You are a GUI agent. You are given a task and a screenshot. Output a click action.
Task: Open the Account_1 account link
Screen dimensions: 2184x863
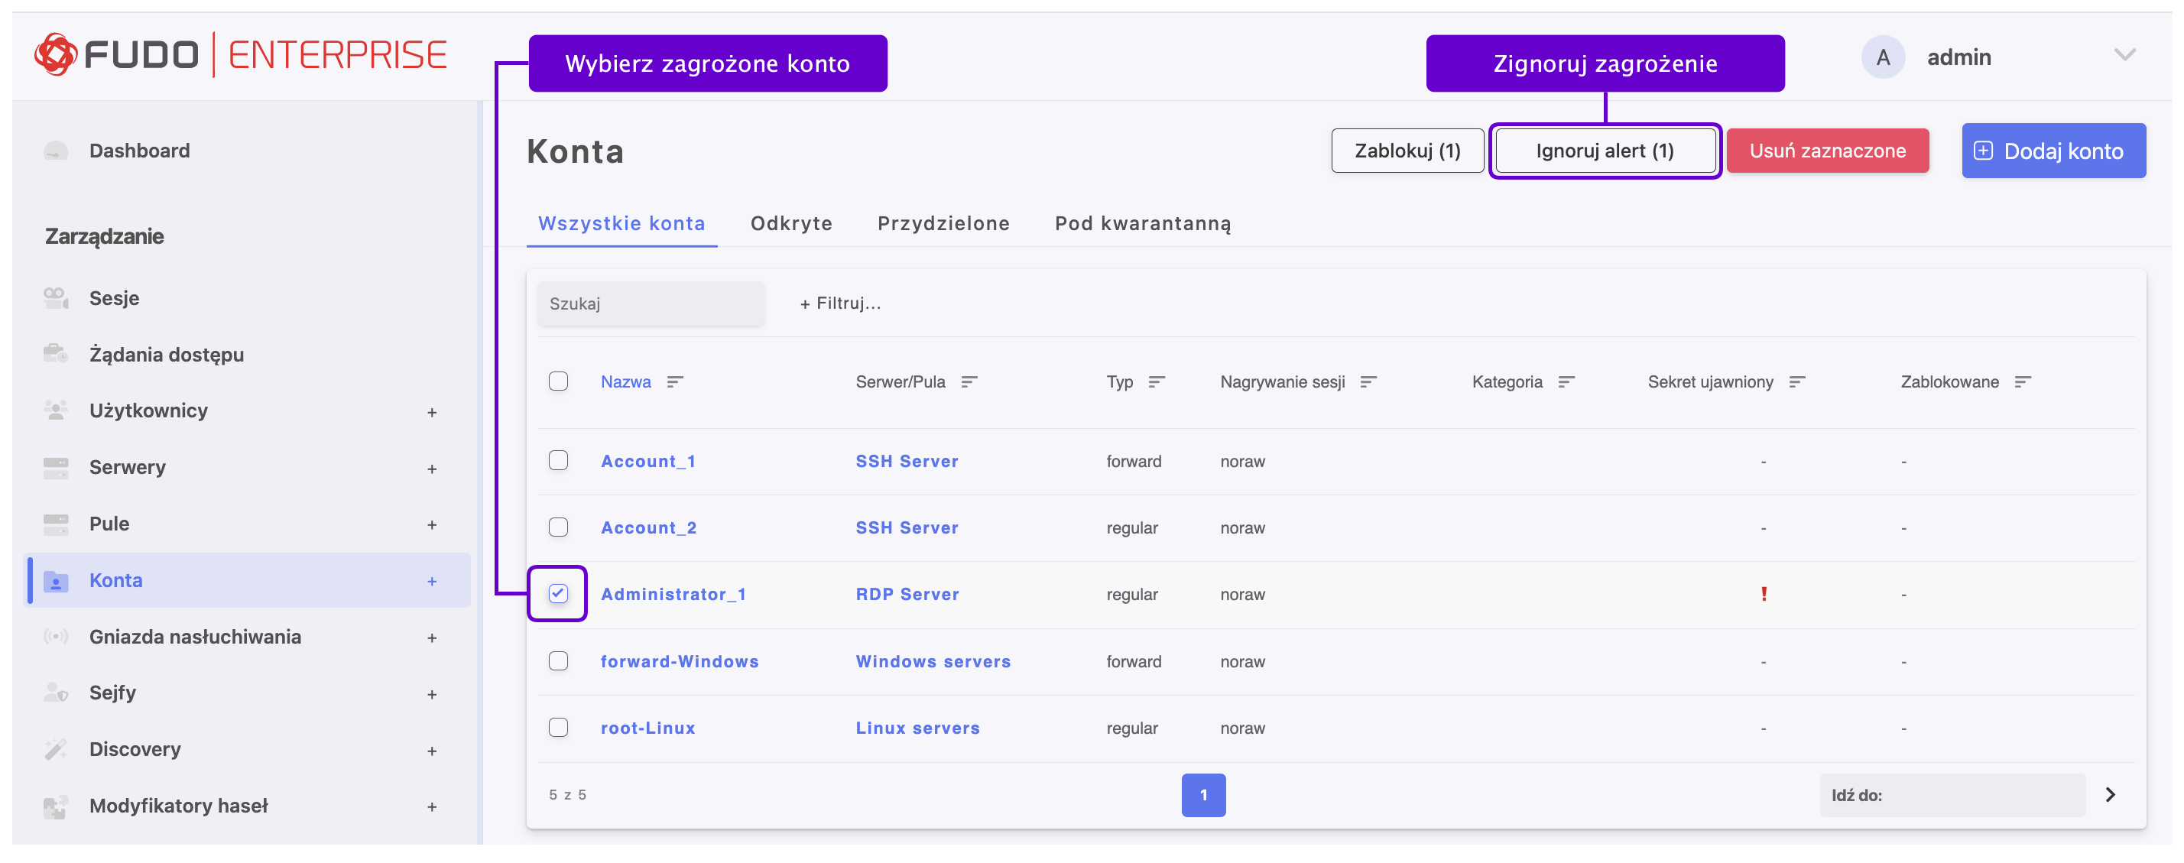(647, 461)
